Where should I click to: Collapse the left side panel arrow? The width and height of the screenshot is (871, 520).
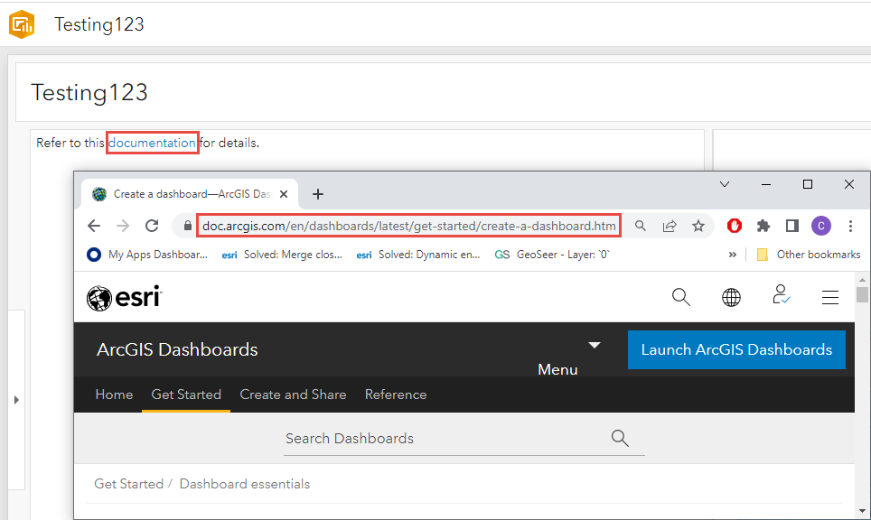pyautogui.click(x=15, y=398)
